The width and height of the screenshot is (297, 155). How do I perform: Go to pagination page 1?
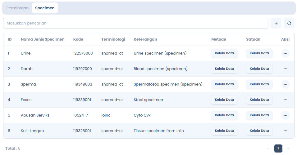278,148
